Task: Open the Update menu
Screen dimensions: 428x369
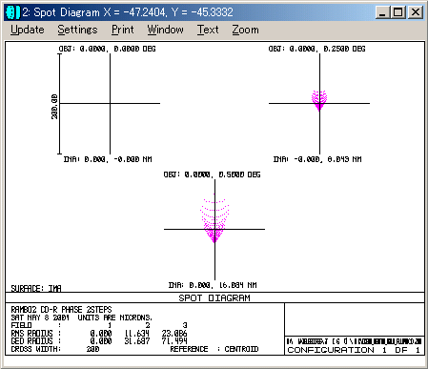Action: click(28, 30)
